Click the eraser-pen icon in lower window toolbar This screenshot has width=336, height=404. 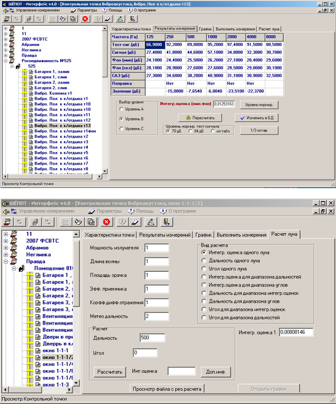pos(135,222)
